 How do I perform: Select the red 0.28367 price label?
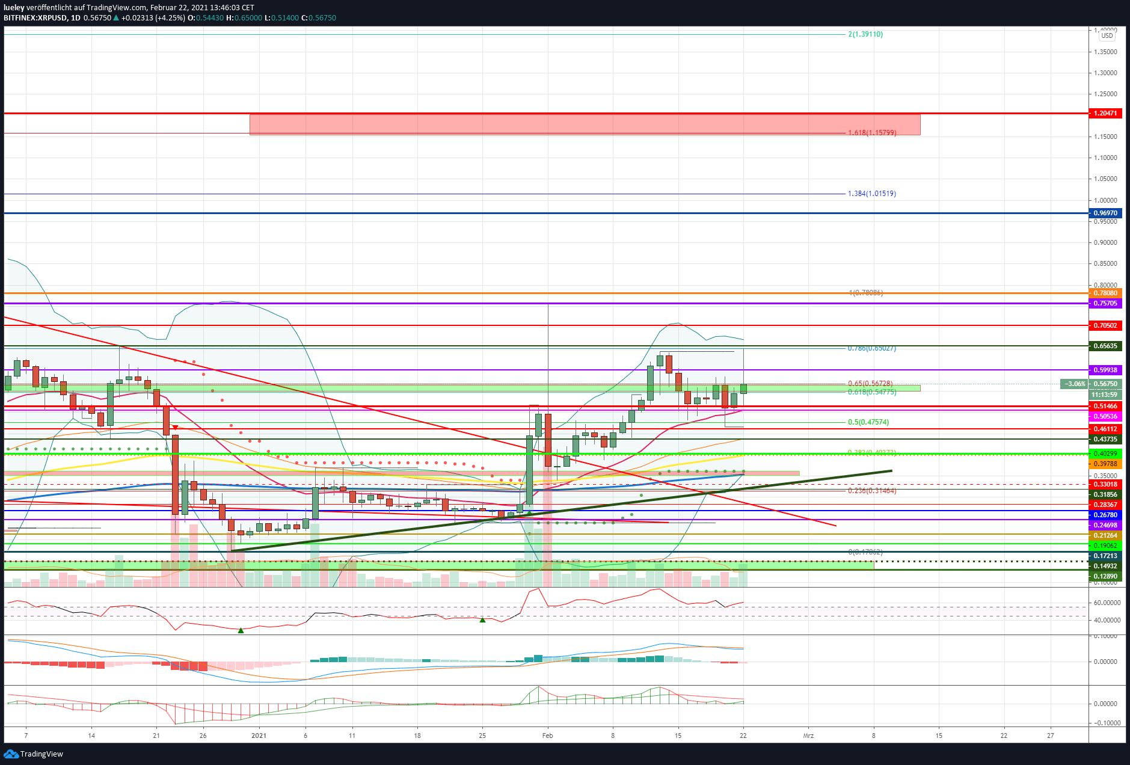tap(1105, 505)
